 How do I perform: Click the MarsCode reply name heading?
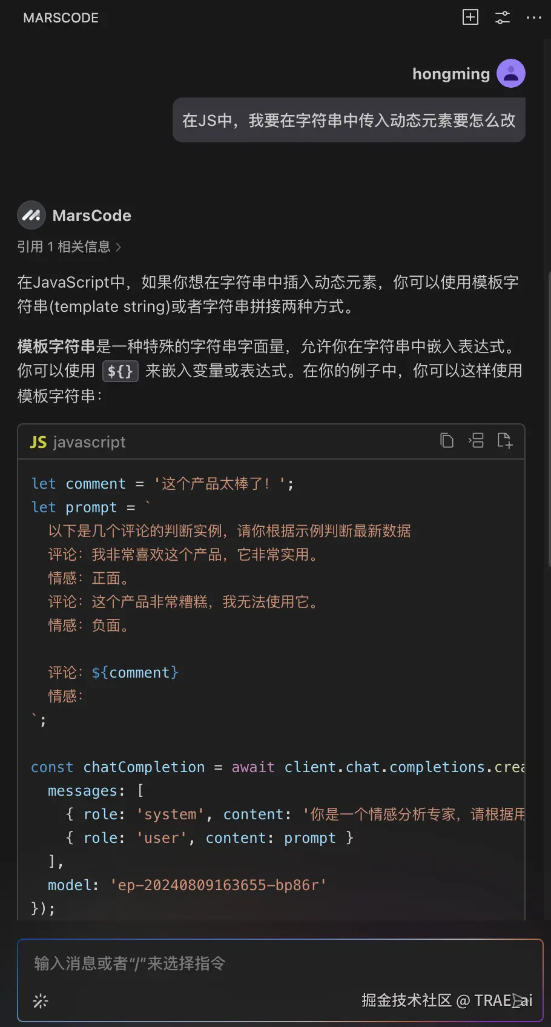click(x=91, y=215)
